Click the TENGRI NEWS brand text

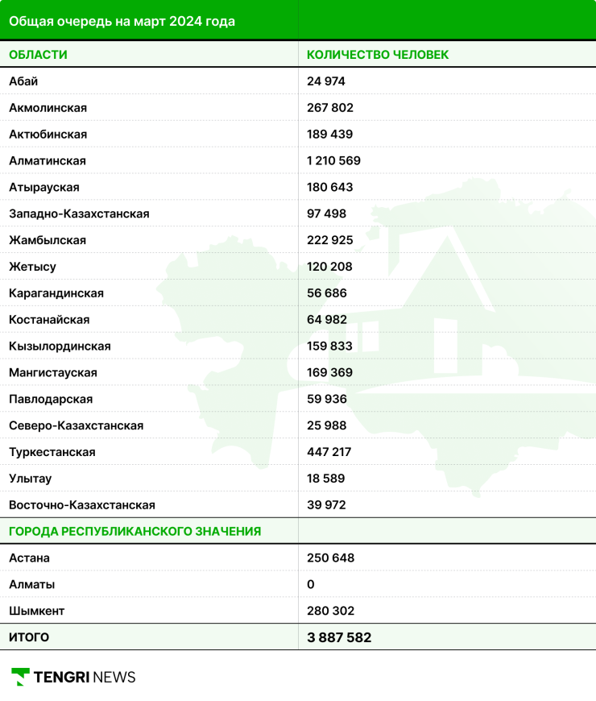pos(85,677)
